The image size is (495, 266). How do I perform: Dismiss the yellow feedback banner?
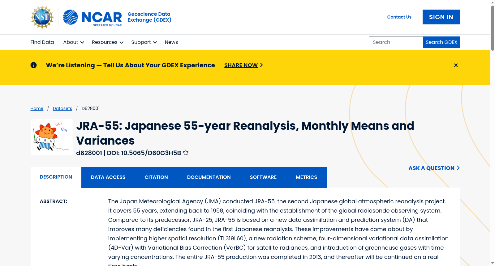coord(456,65)
